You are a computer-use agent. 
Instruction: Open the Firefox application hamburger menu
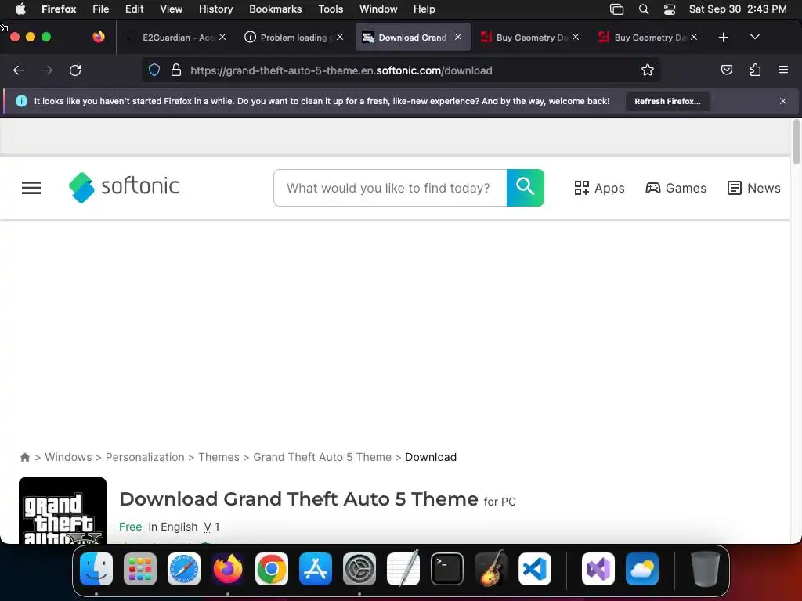[782, 70]
